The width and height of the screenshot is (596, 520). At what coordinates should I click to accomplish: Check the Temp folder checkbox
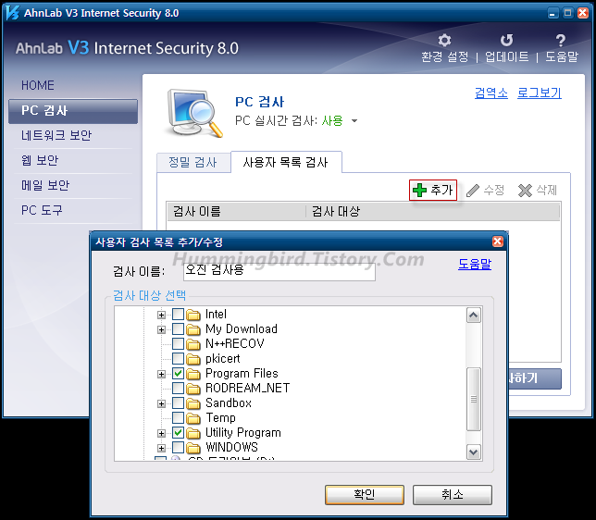(x=179, y=418)
